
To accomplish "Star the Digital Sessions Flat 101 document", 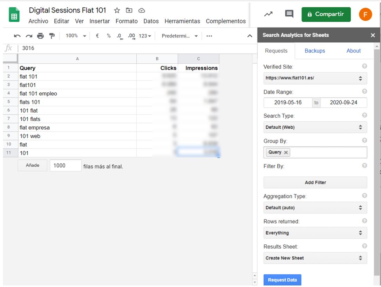I will coord(117,10).
